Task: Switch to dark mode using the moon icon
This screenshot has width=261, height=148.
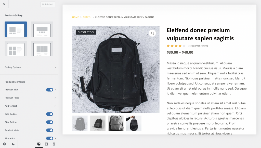Action: (13, 144)
